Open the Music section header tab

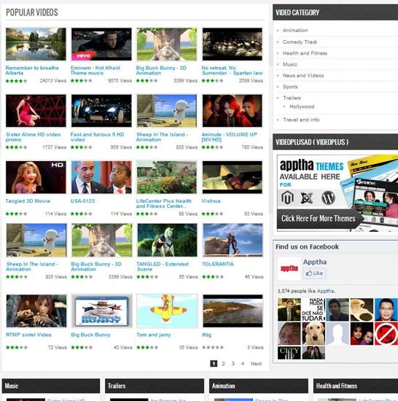(x=51, y=386)
